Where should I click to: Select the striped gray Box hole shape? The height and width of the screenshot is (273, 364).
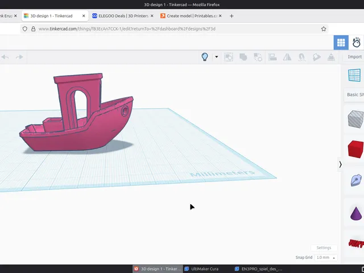(355, 119)
